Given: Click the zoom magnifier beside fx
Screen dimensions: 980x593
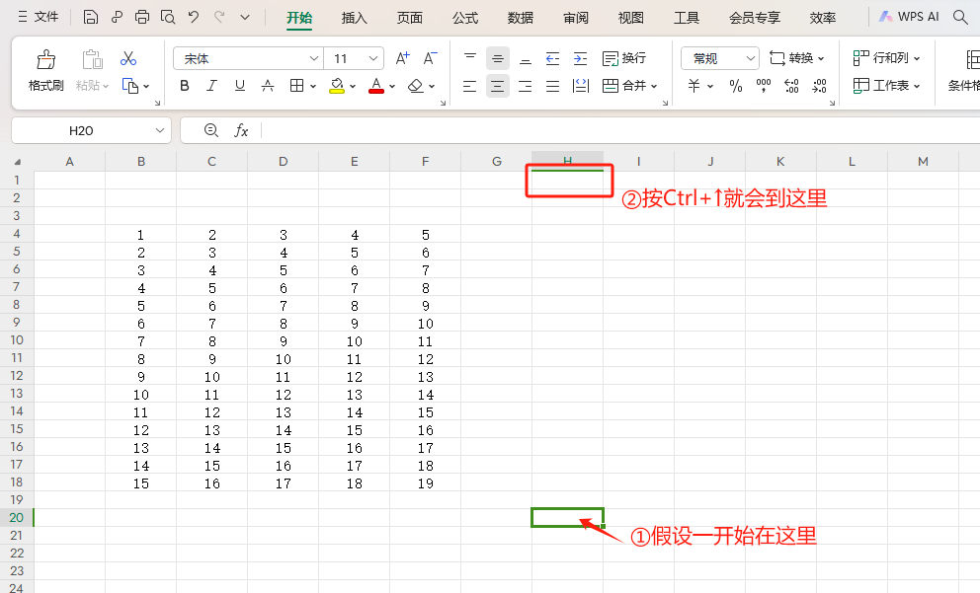Looking at the screenshot, I should (x=211, y=130).
